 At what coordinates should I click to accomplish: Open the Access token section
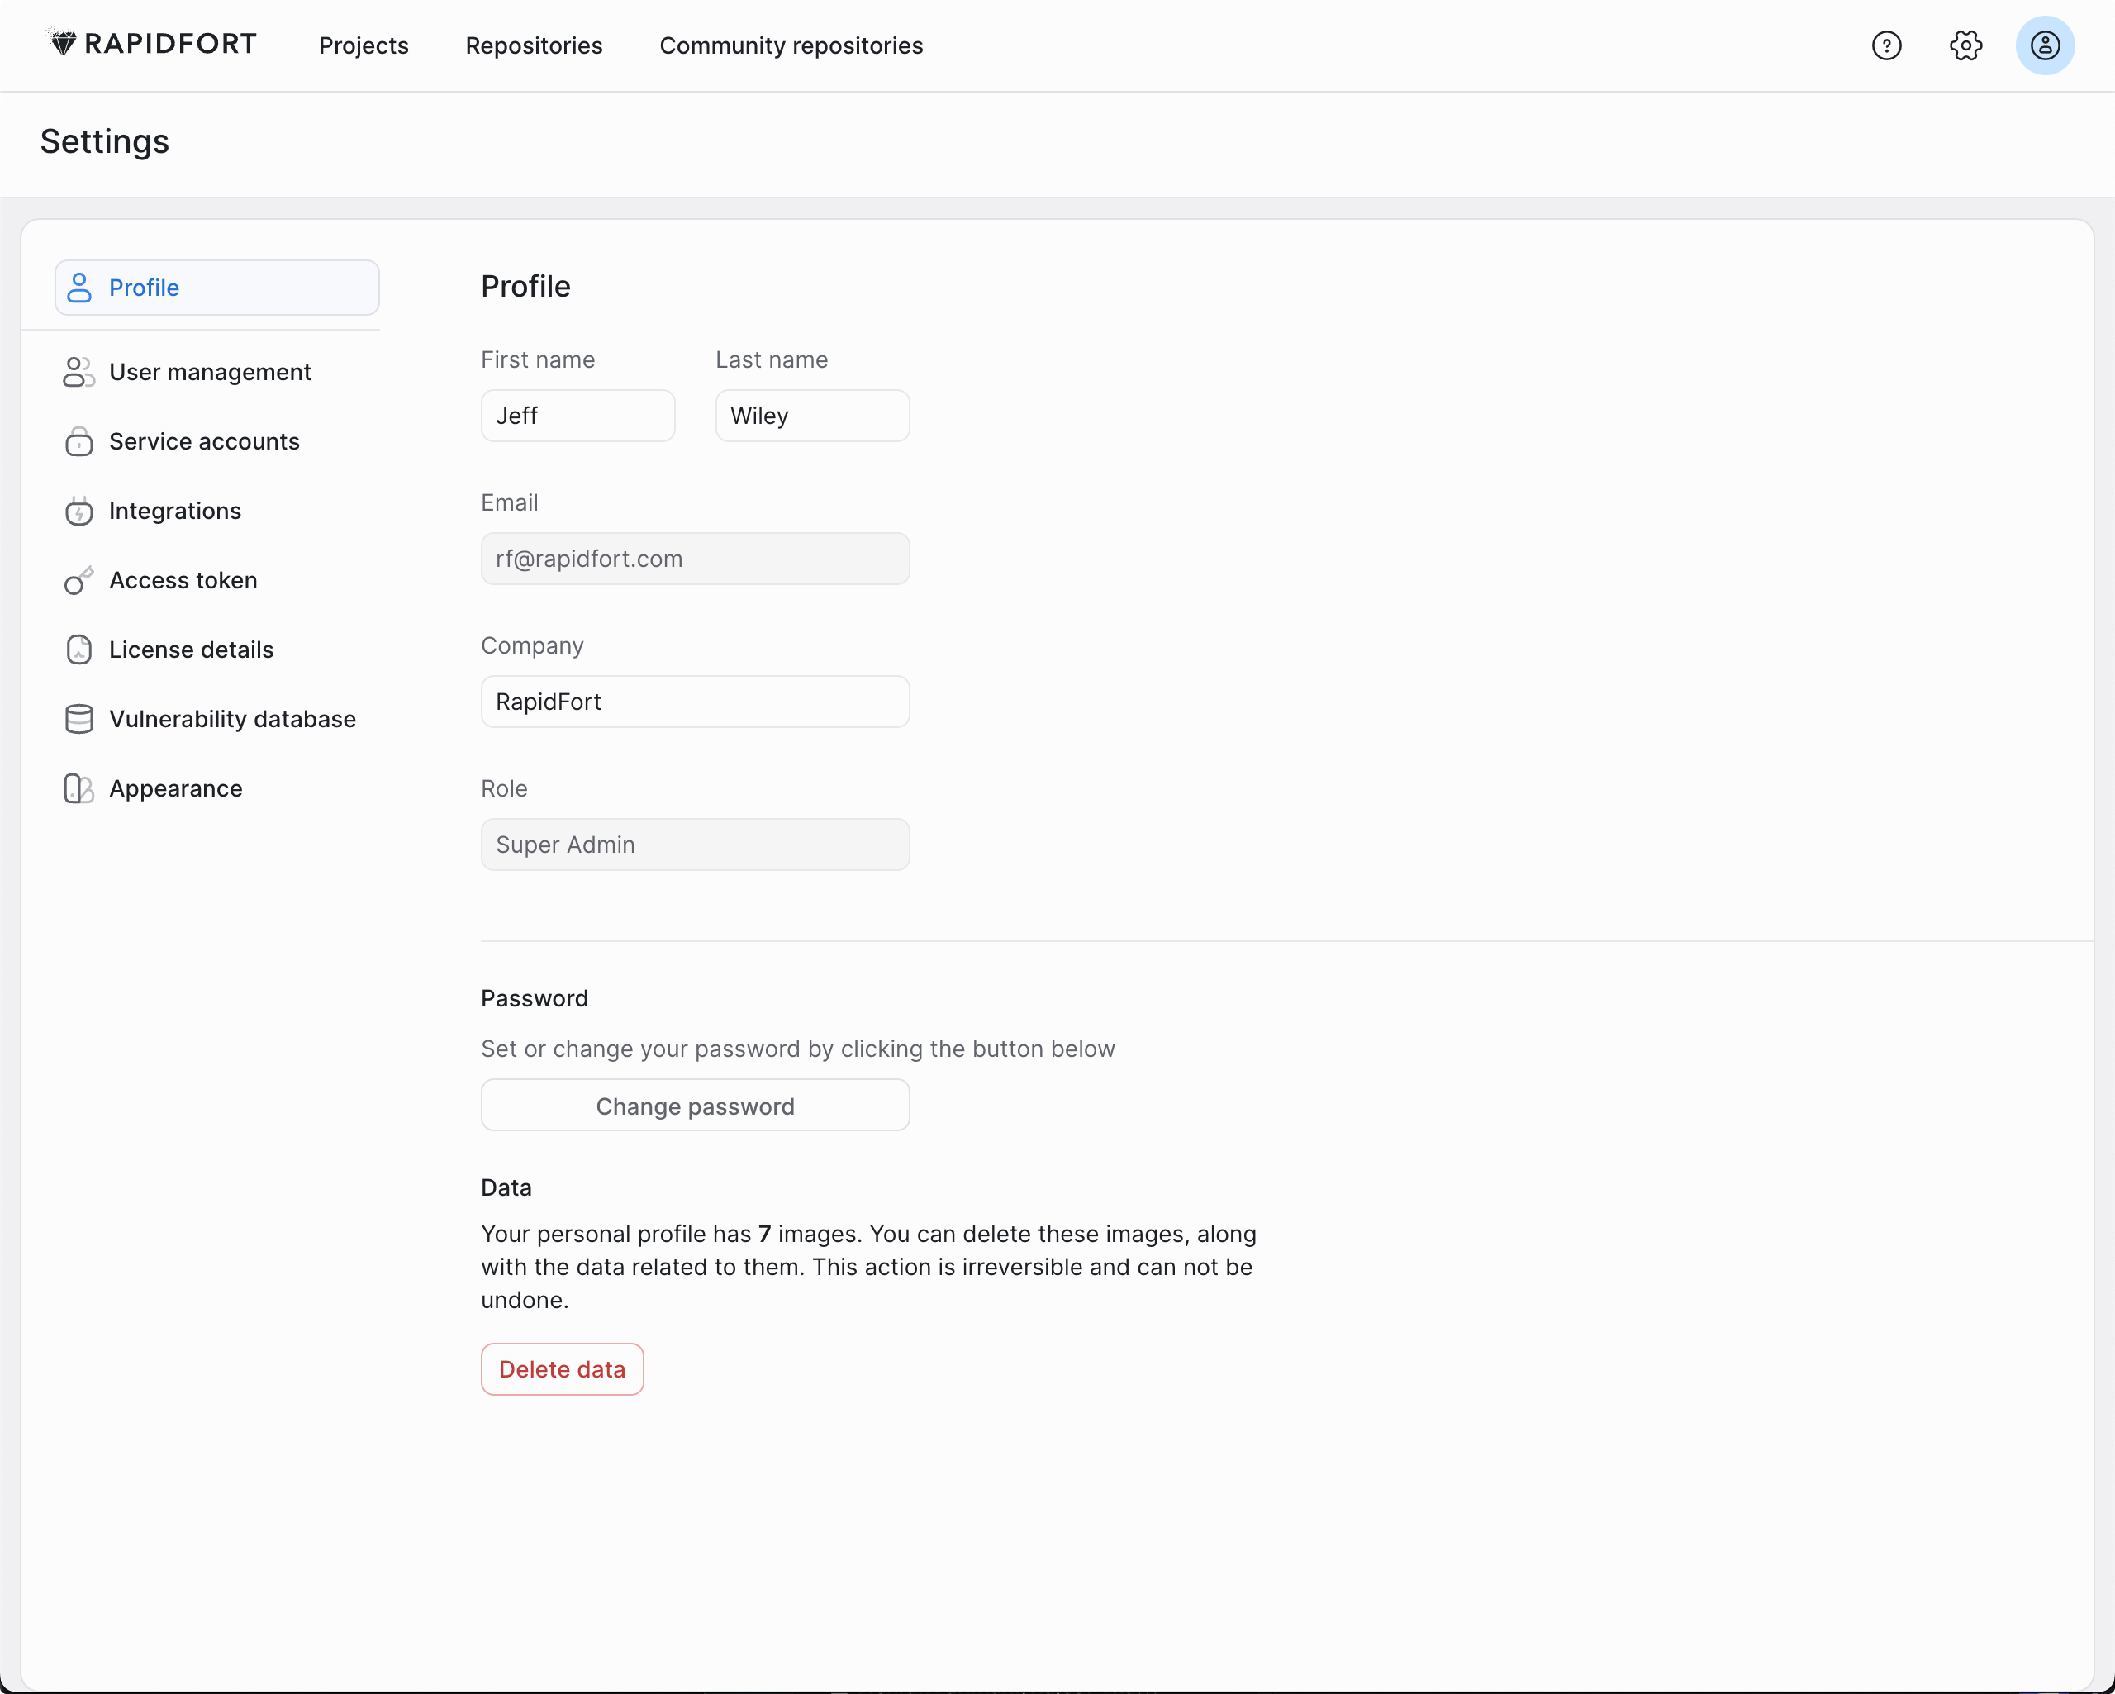click(x=216, y=580)
